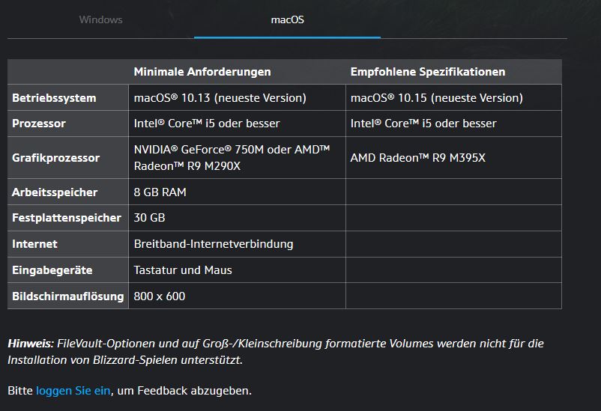Click the 'Empfohlene Spezifikationen' column header
Viewport: 601px width, 411px height.
coord(428,72)
